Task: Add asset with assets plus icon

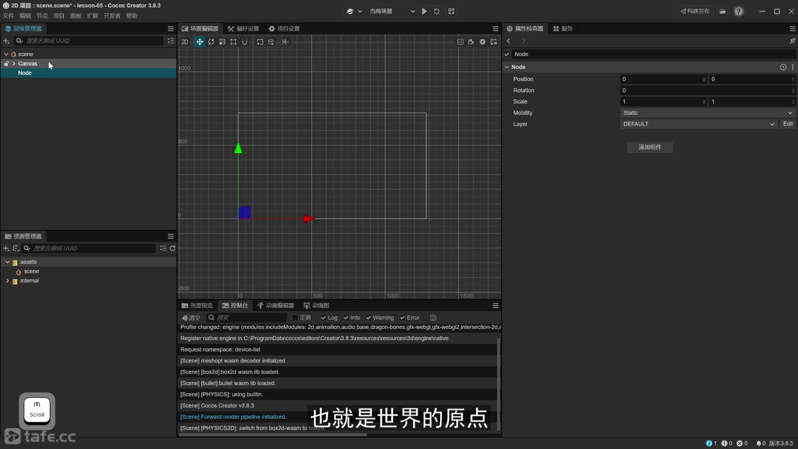Action: tap(6, 248)
